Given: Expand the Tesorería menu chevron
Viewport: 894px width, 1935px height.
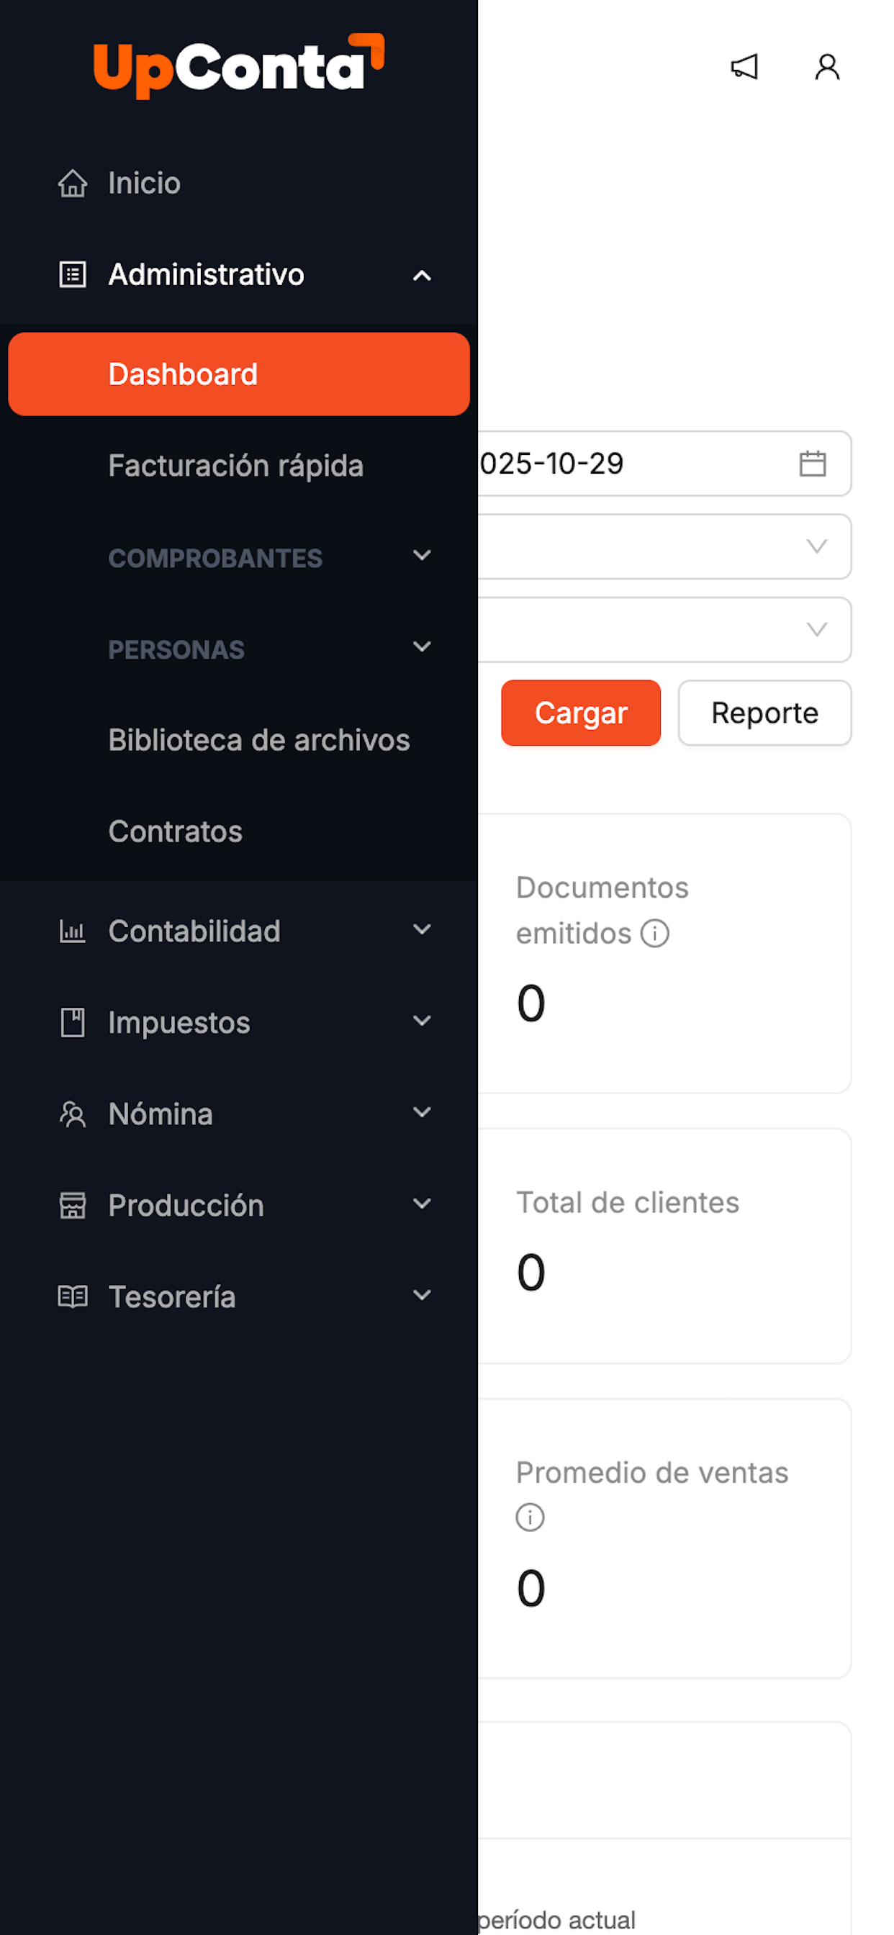Looking at the screenshot, I should click(423, 1295).
